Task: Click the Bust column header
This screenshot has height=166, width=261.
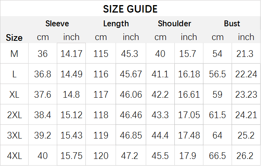Action: [232, 24]
